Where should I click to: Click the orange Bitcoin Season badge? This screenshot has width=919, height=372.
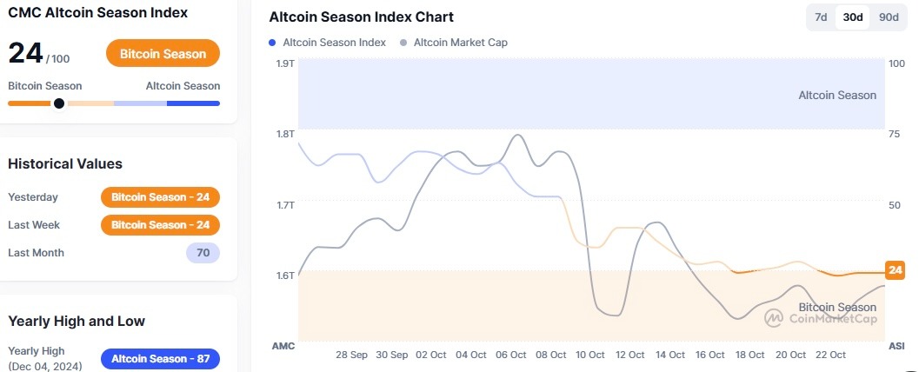point(163,54)
